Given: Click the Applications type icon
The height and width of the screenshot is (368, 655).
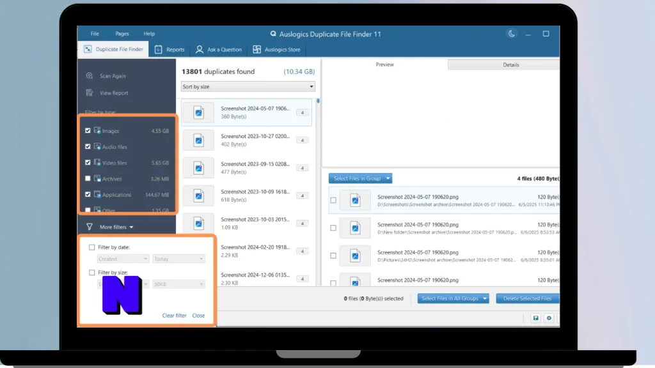Looking at the screenshot, I should 97,194.
